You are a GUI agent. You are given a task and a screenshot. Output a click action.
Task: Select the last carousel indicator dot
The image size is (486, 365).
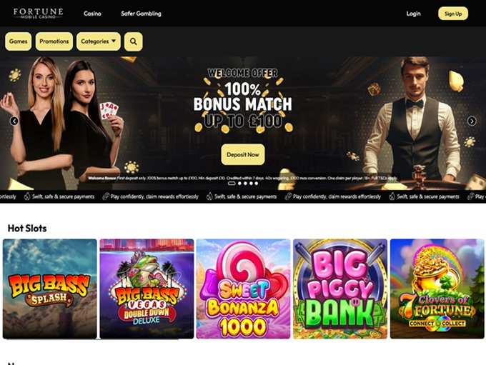(x=256, y=184)
